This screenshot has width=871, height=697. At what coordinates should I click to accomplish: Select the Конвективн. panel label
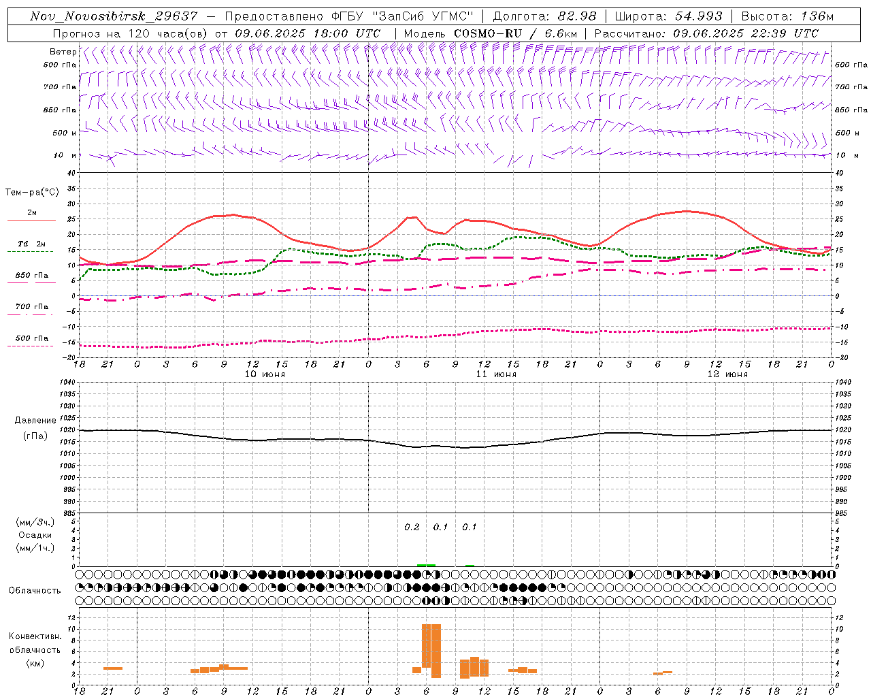coord(35,636)
